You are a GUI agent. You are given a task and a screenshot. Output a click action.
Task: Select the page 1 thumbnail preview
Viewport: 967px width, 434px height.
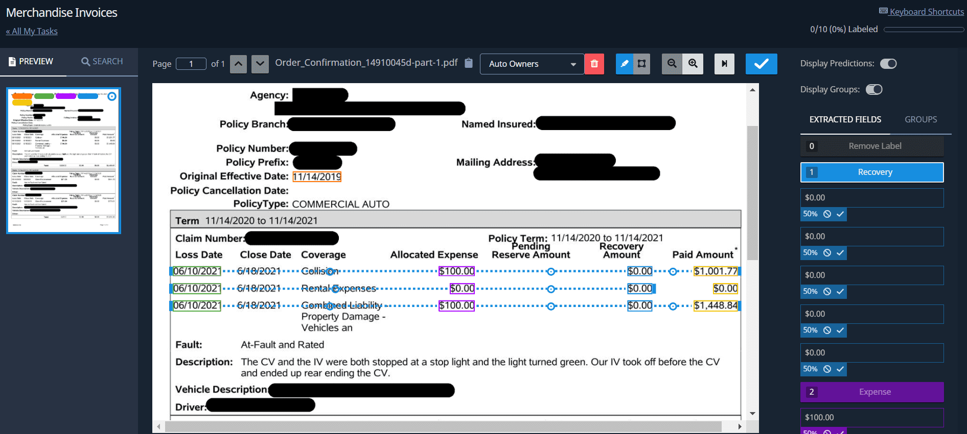[x=63, y=161]
